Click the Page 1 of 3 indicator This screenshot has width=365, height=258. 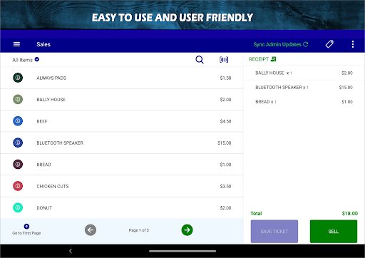(139, 230)
